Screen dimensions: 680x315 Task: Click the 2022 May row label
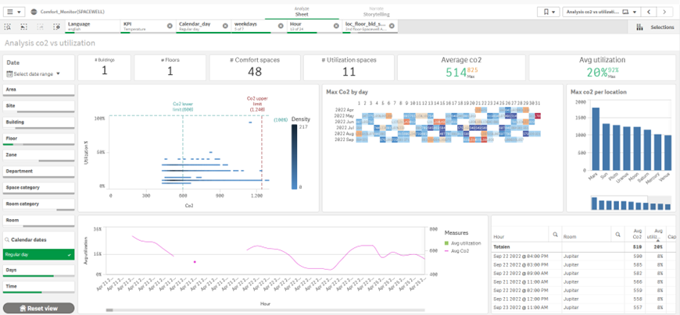point(345,116)
